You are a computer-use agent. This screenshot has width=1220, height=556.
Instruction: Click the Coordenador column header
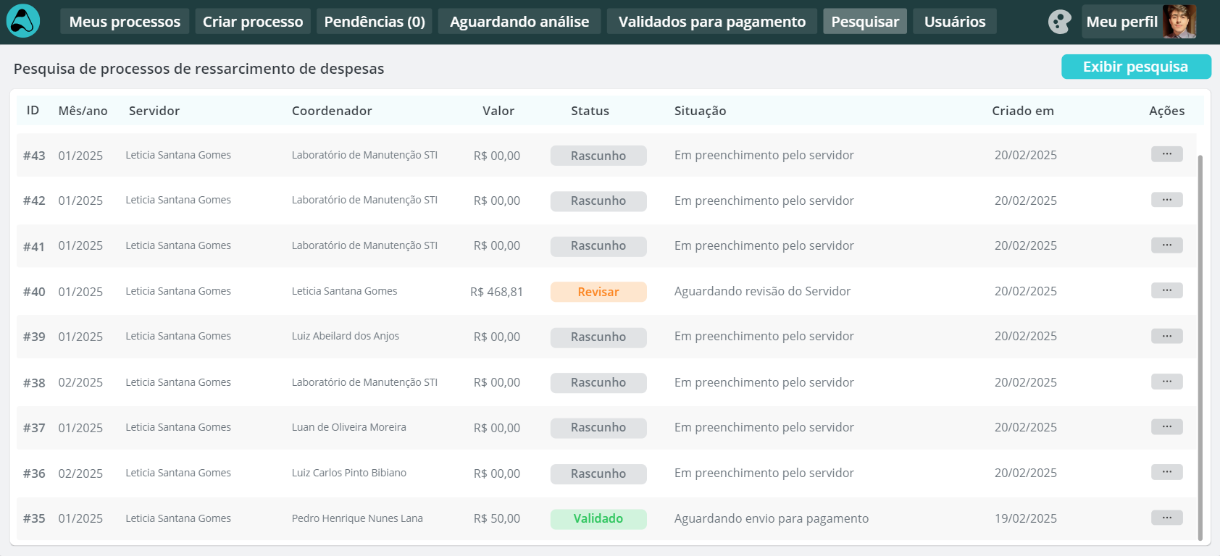pos(332,111)
